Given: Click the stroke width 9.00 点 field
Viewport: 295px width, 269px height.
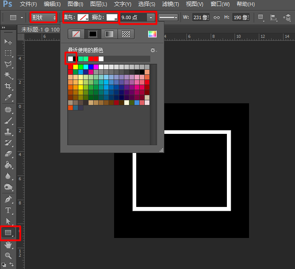Looking at the screenshot, I should [133, 18].
